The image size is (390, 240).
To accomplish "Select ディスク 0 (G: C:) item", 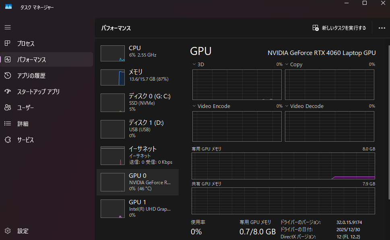I will [x=138, y=103].
